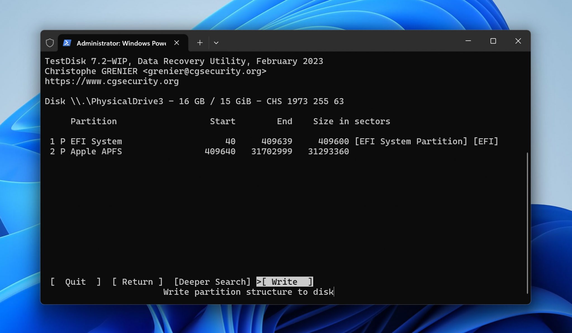Close the terminal window
This screenshot has height=333, width=572.
click(x=518, y=41)
